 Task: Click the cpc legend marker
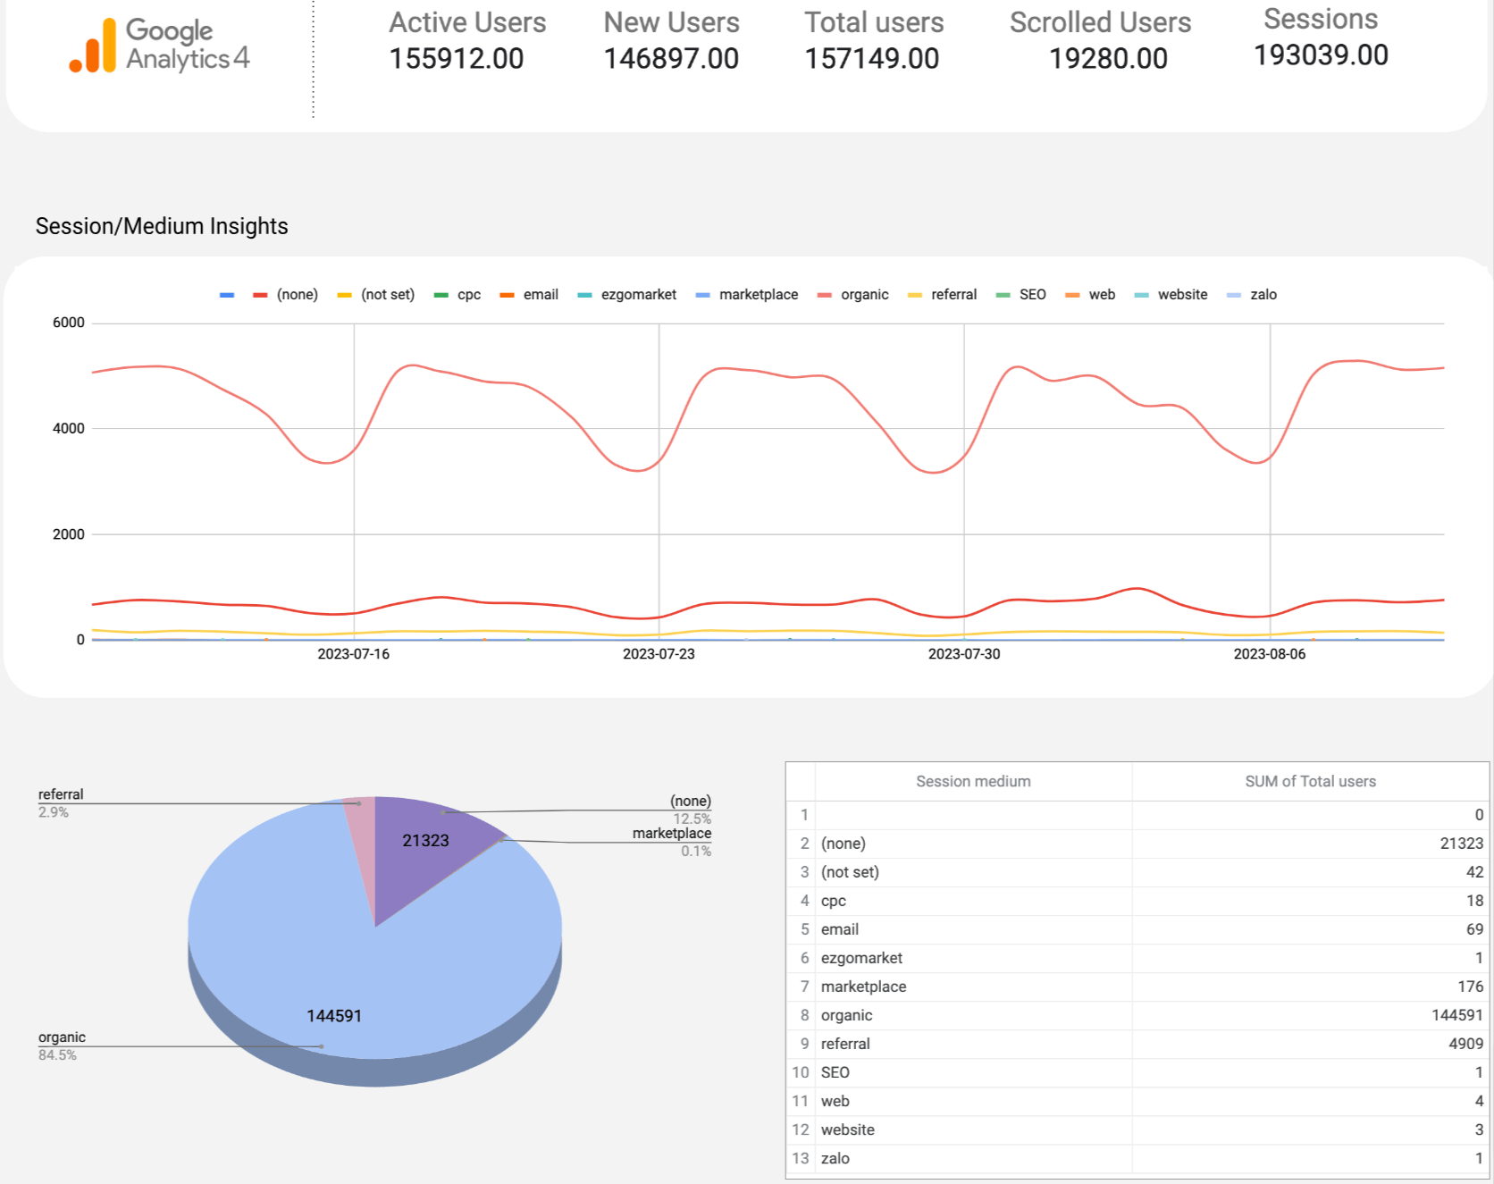[441, 295]
